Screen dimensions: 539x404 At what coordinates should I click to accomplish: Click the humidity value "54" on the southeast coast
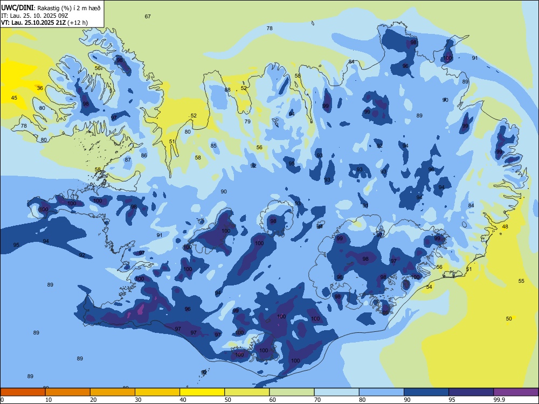point(429,287)
